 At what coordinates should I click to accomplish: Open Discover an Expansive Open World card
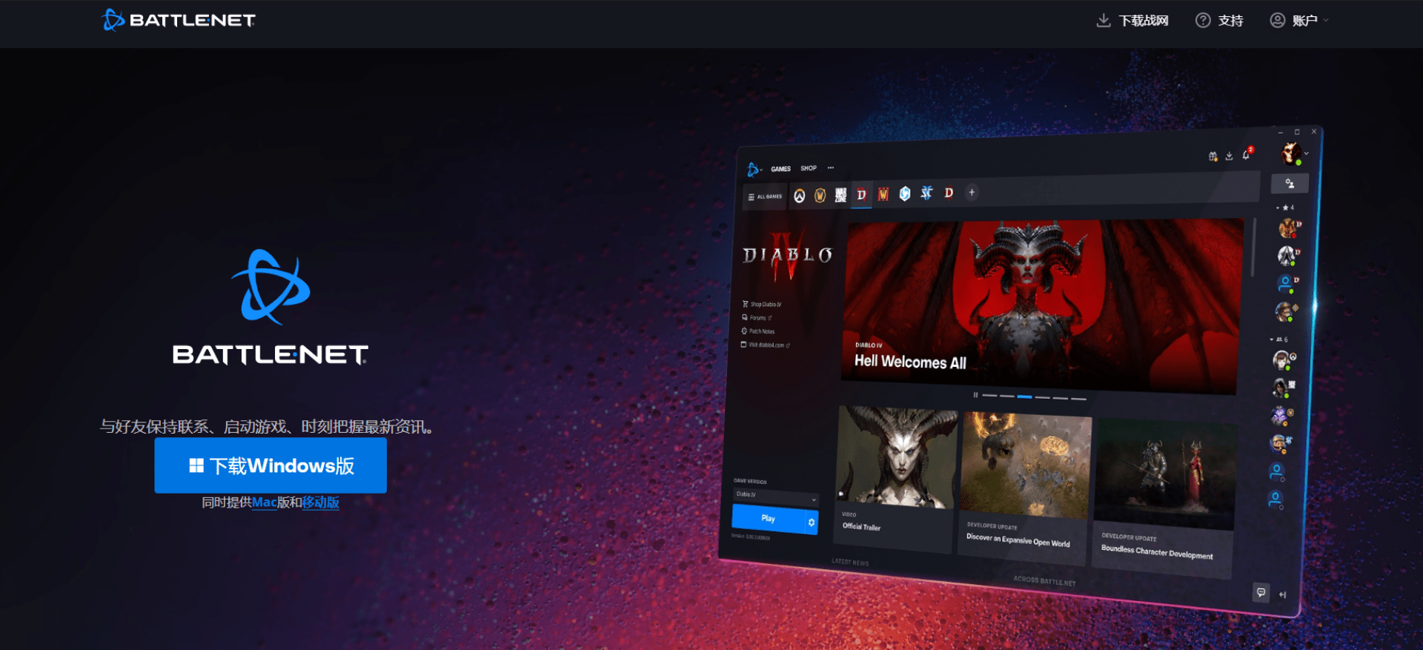click(1024, 488)
